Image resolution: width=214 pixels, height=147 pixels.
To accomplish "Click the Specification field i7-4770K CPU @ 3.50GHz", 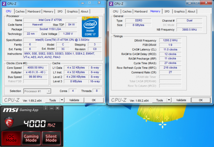I will pos(63,40).
